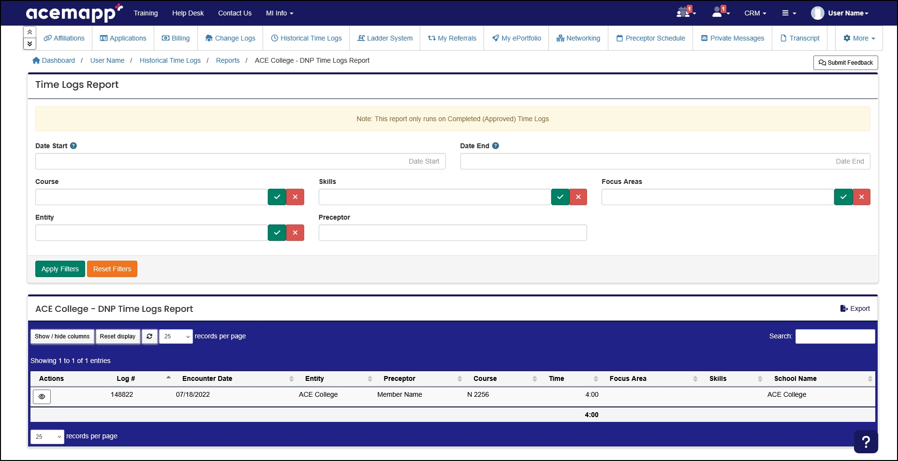
Task: Check Private Messages
Action: (x=732, y=38)
